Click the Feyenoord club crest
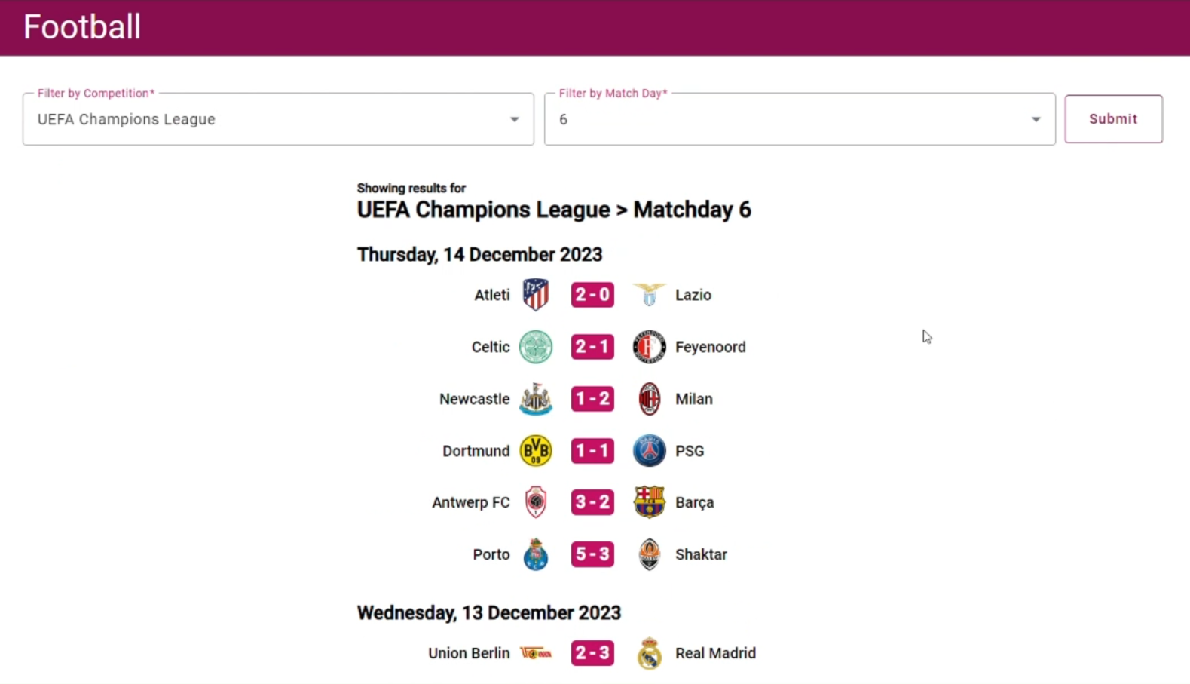This screenshot has height=684, width=1190. click(x=649, y=347)
